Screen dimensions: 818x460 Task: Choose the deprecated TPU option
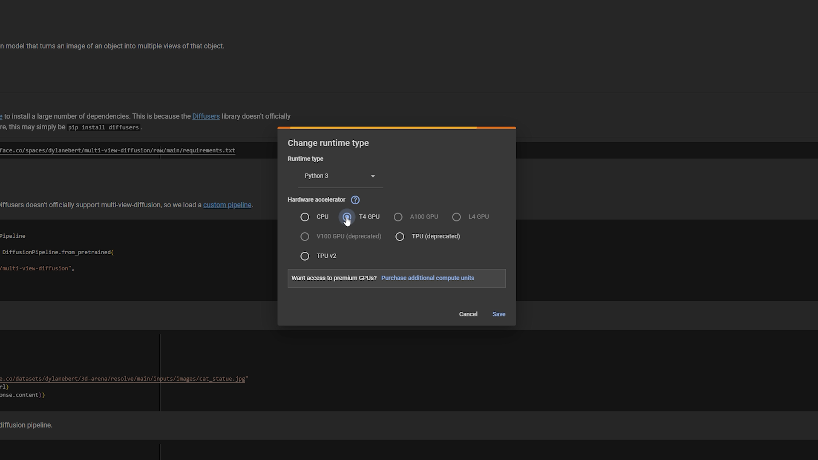click(x=400, y=236)
